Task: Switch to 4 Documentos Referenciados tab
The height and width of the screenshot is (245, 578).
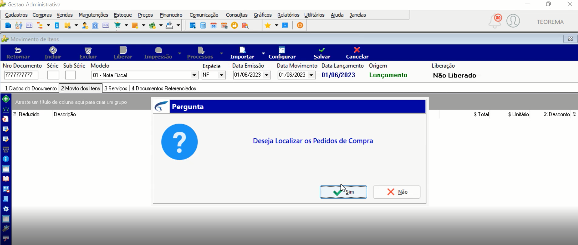Action: pyautogui.click(x=164, y=88)
